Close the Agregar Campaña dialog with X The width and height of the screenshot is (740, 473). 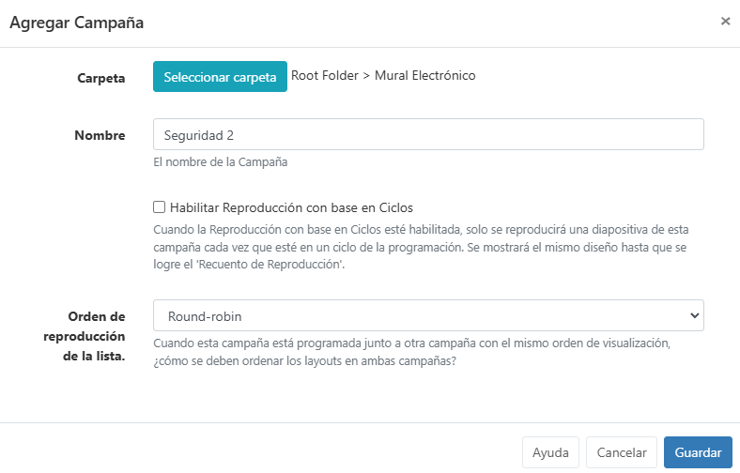coord(725,22)
